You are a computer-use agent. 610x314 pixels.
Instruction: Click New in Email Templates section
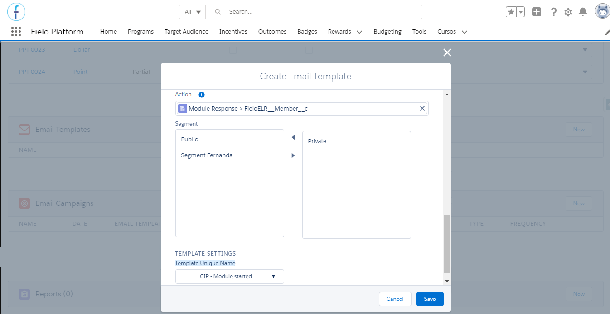click(x=579, y=130)
